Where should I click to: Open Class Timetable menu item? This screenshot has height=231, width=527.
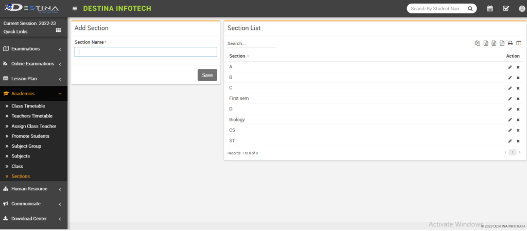click(31, 106)
